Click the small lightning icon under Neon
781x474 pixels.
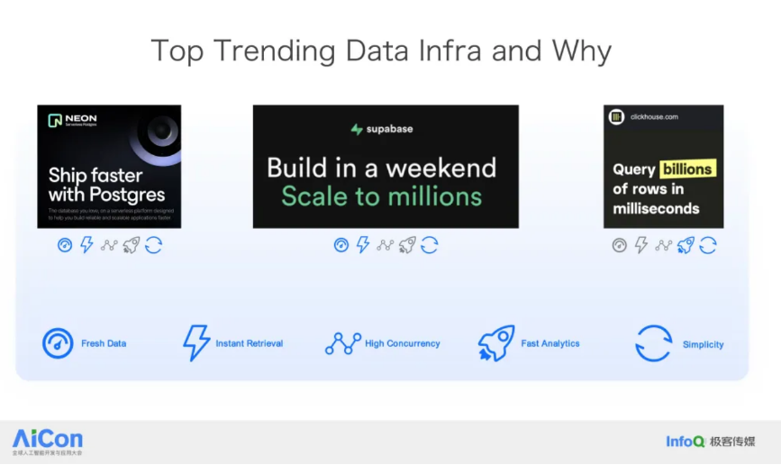87,245
